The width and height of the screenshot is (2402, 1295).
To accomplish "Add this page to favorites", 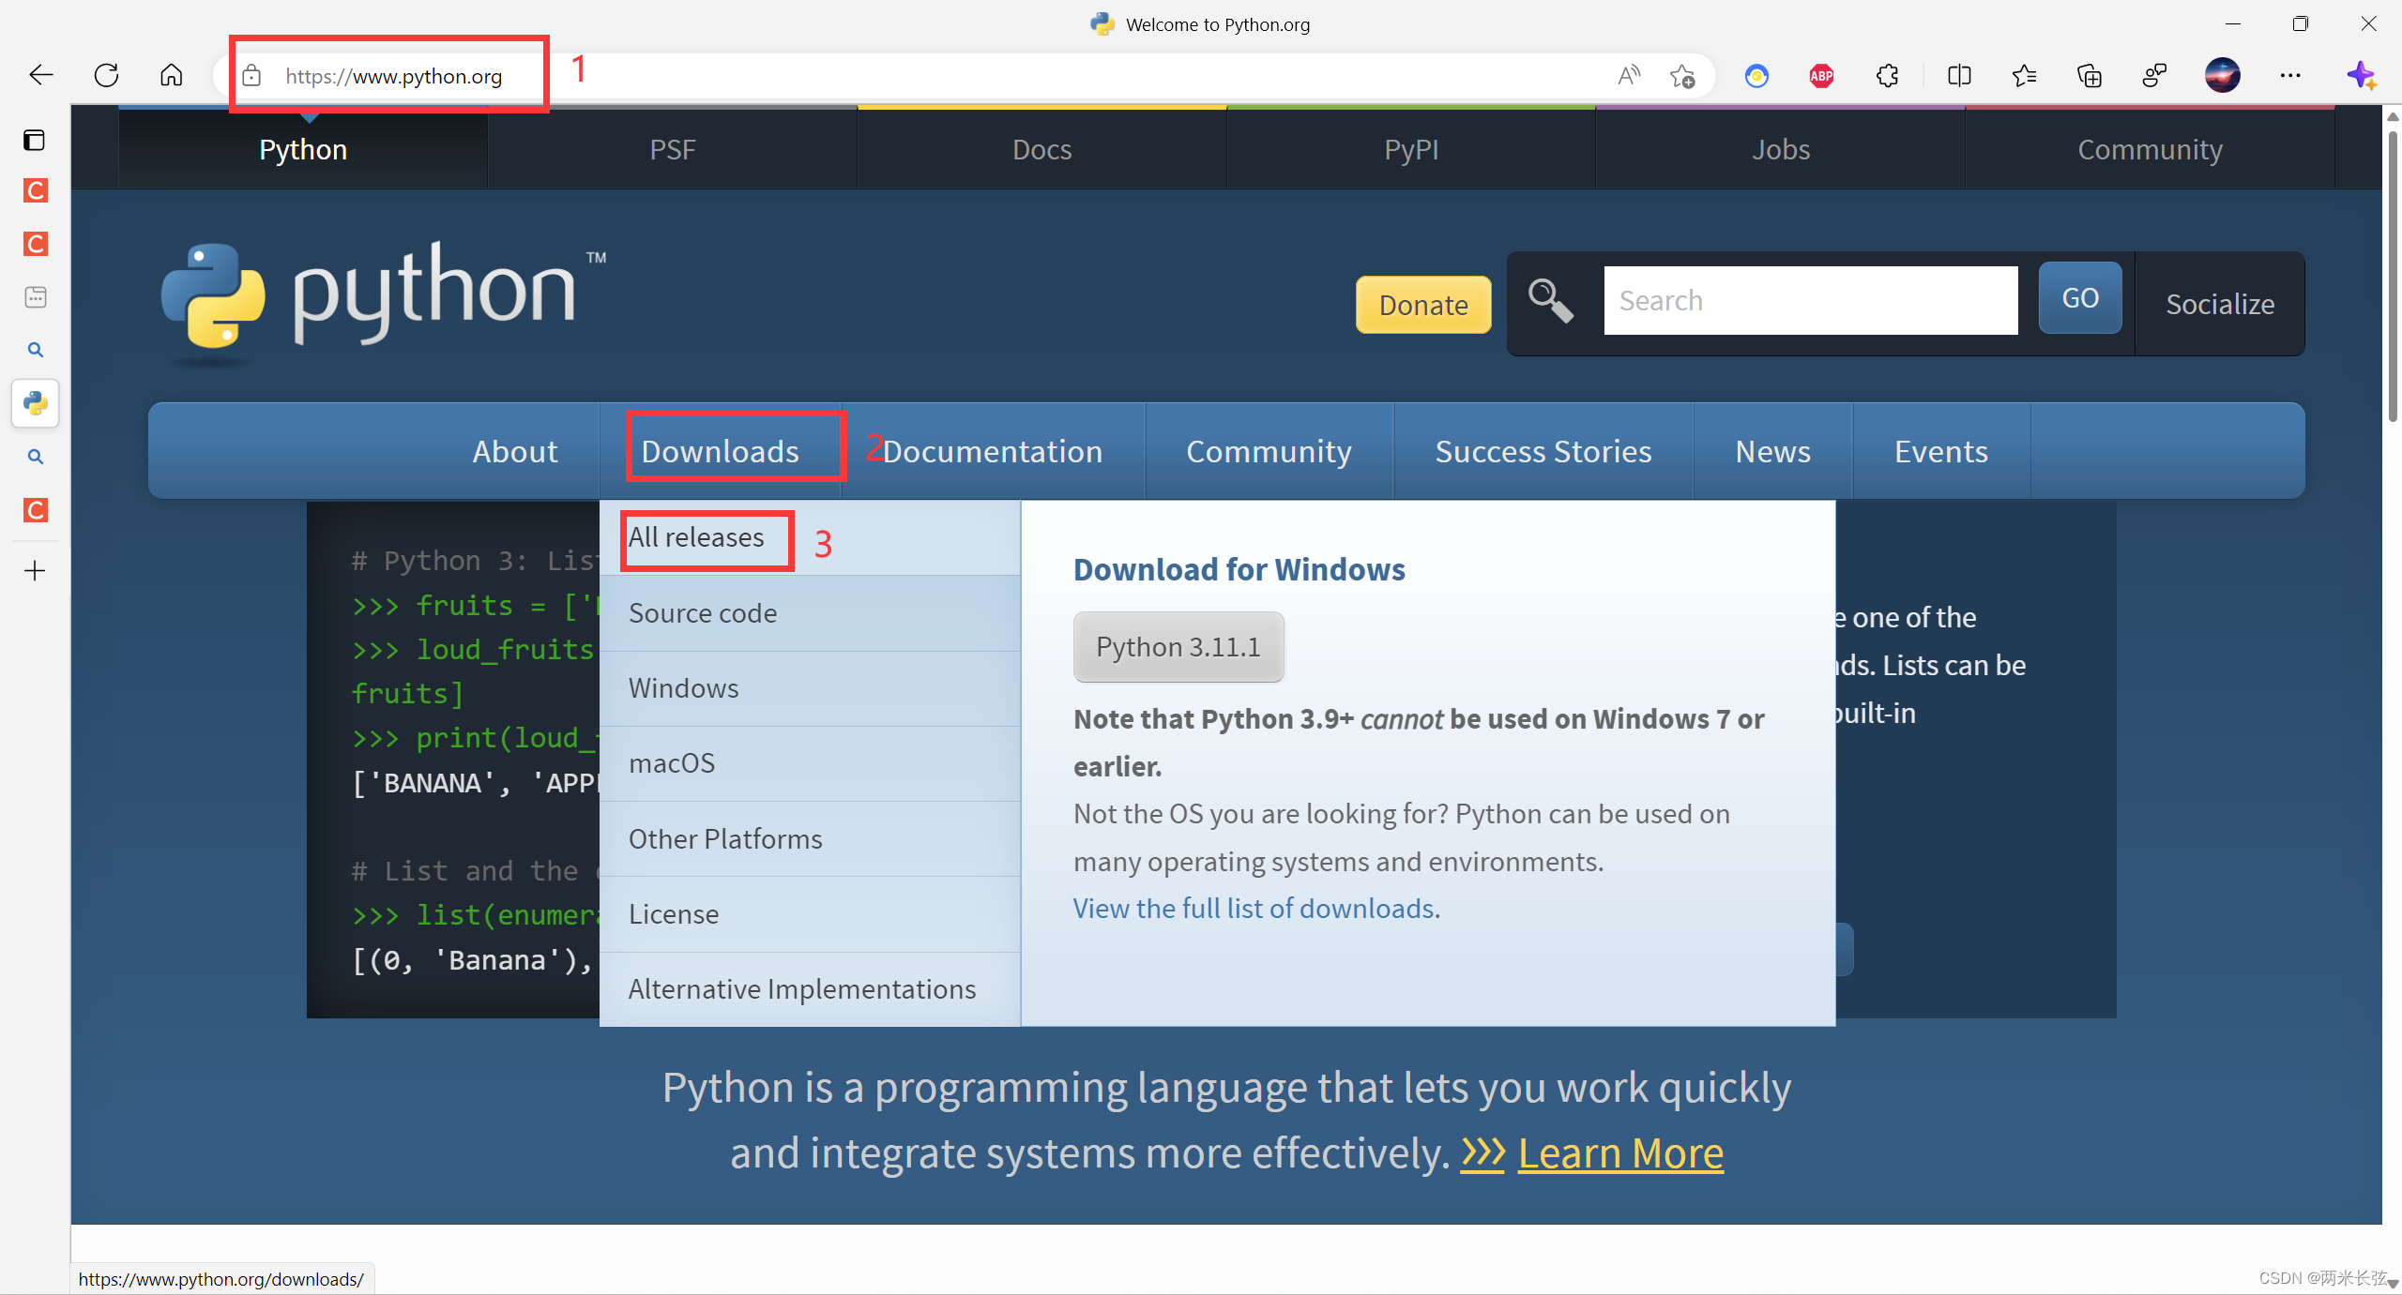I will point(1682,76).
